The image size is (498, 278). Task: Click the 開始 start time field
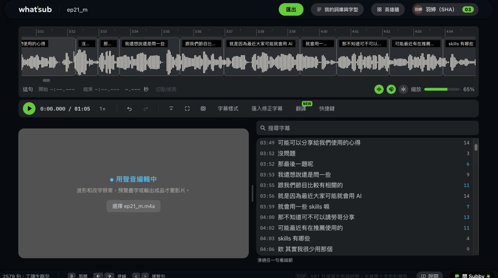tap(56, 90)
